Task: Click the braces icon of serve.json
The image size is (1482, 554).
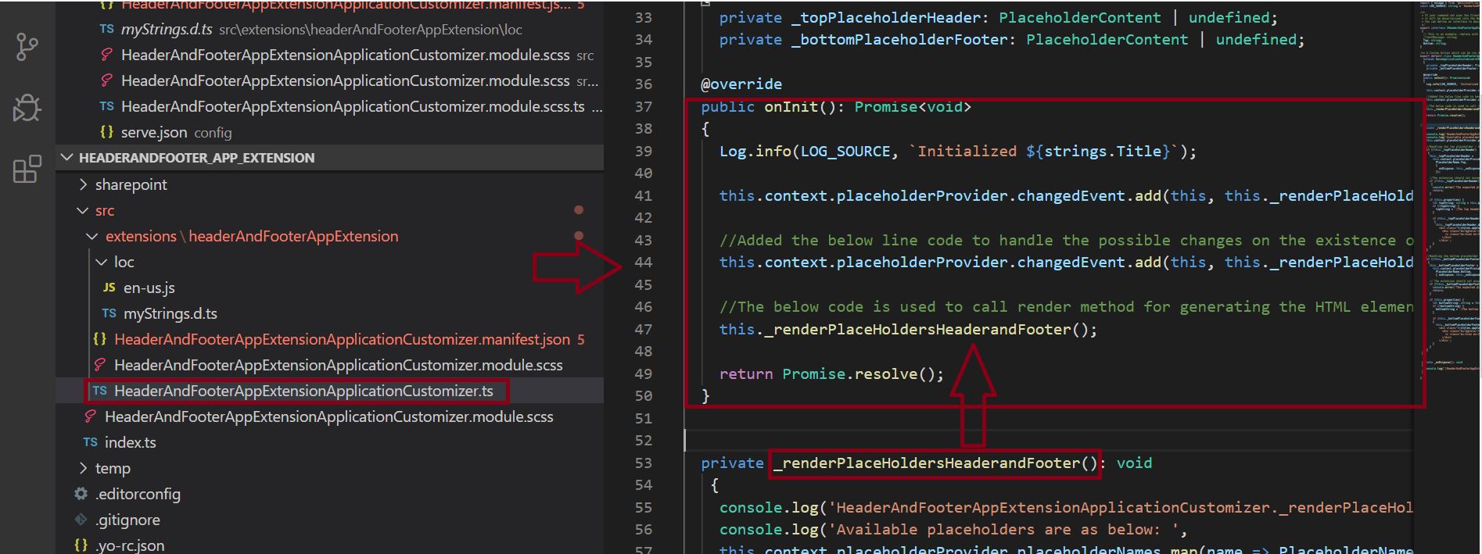Action: click(107, 132)
